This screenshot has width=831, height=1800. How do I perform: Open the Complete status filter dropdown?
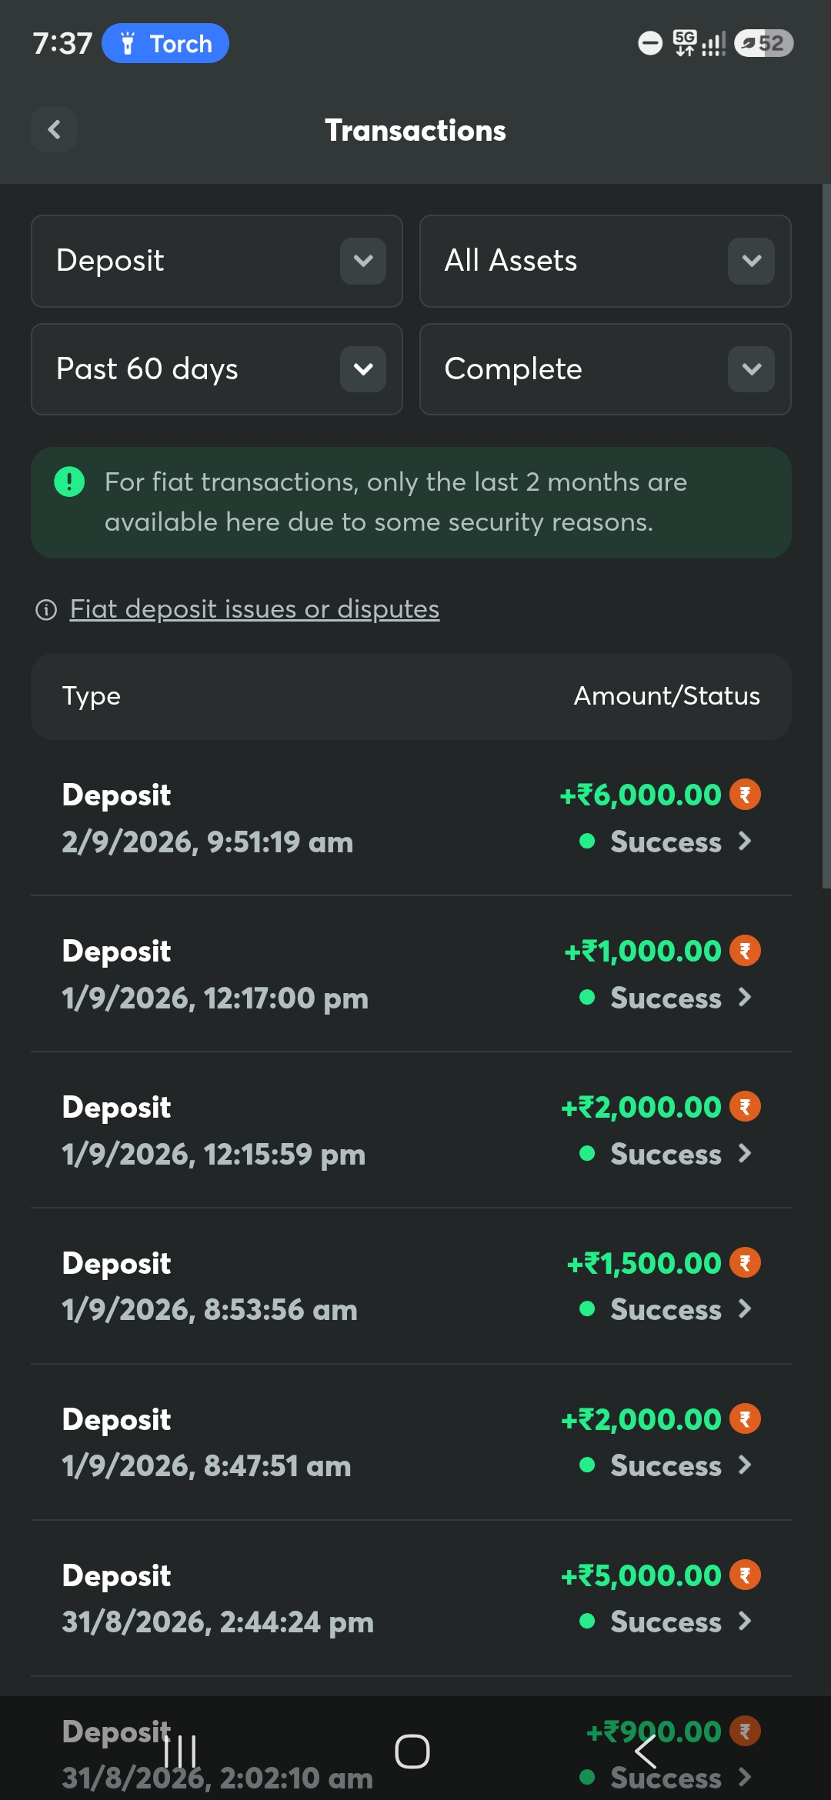606,369
